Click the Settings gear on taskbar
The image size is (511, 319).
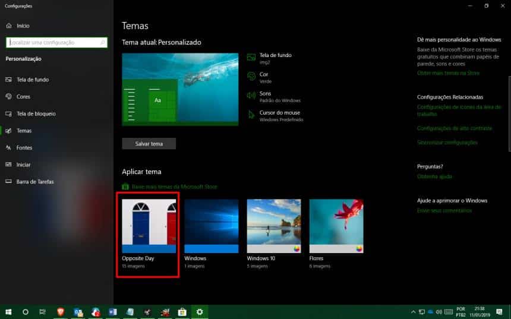coord(200,312)
